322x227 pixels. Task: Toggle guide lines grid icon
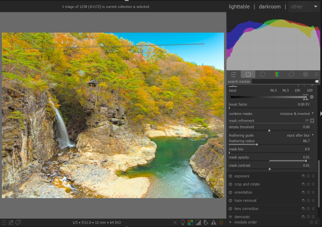[221, 222]
